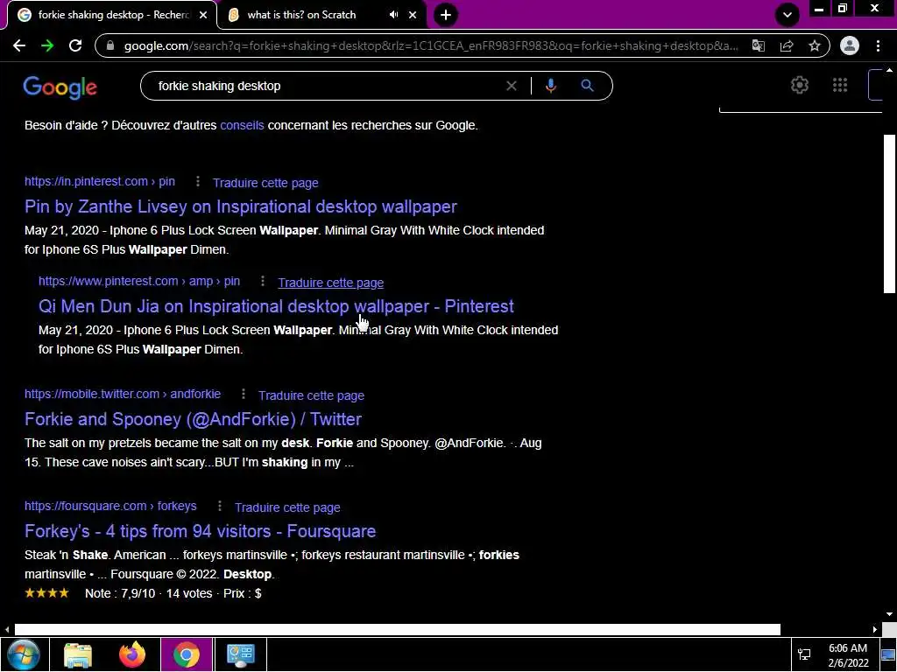Reload the Google search page
The image size is (897, 672).
tap(75, 45)
